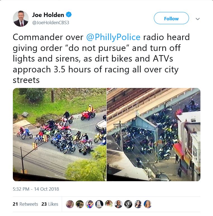Click the liker avatar of man in suit

[x=119, y=204]
